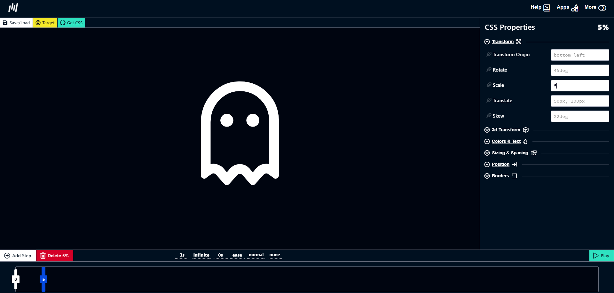614x293 pixels.
Task: Click the droplet icon beside Colors & Text
Action: pos(525,141)
